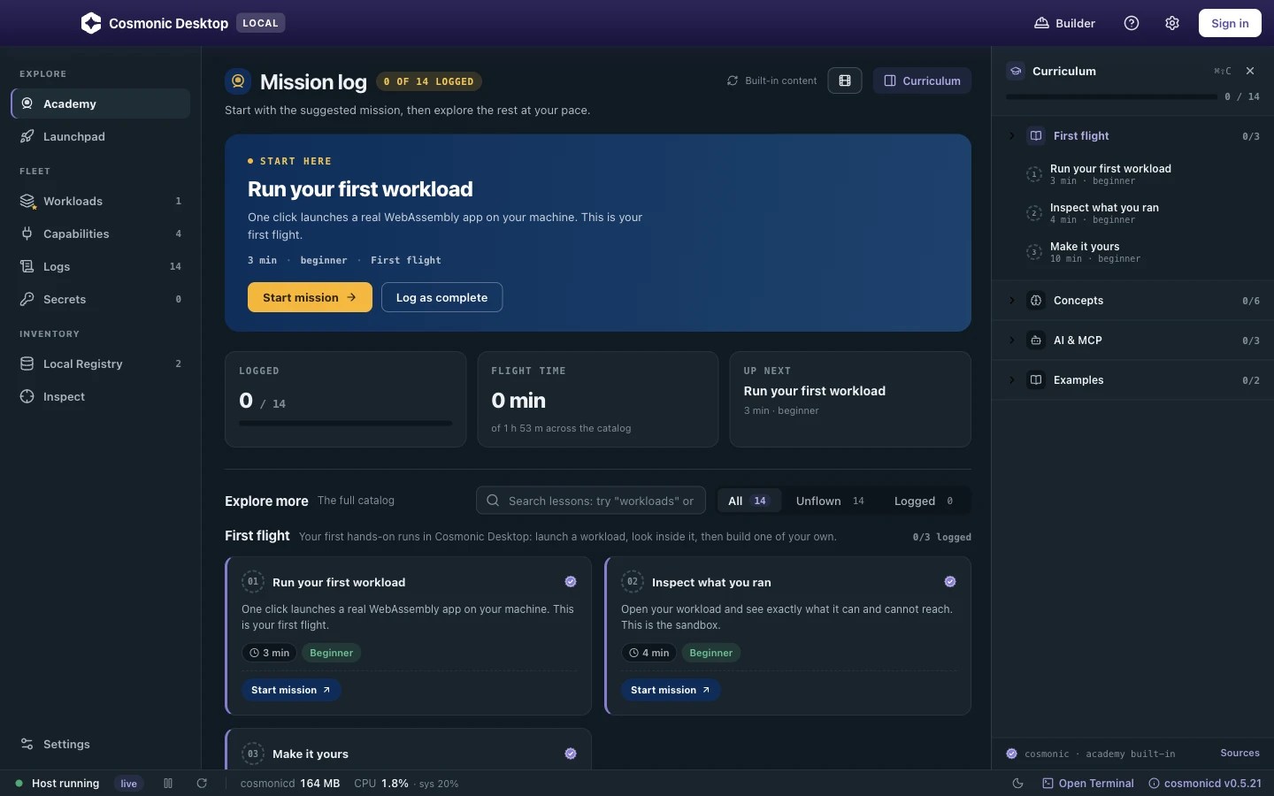Click the Search lessons input field
Viewport: 1274px width, 796px height.
(x=591, y=501)
